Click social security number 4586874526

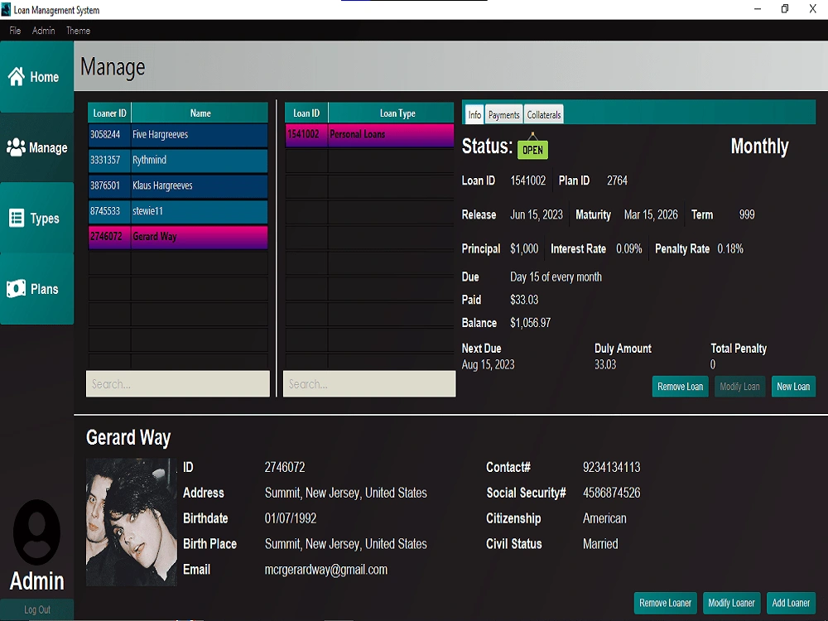(612, 493)
